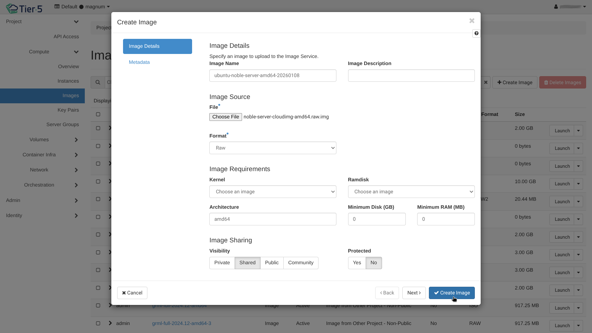
Task: Open Launch dropdown arrow for first image
Action: 578,131
